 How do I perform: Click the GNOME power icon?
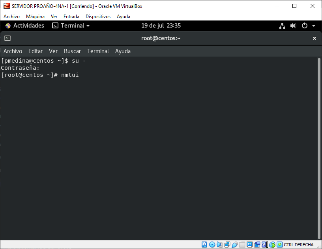coord(305,26)
